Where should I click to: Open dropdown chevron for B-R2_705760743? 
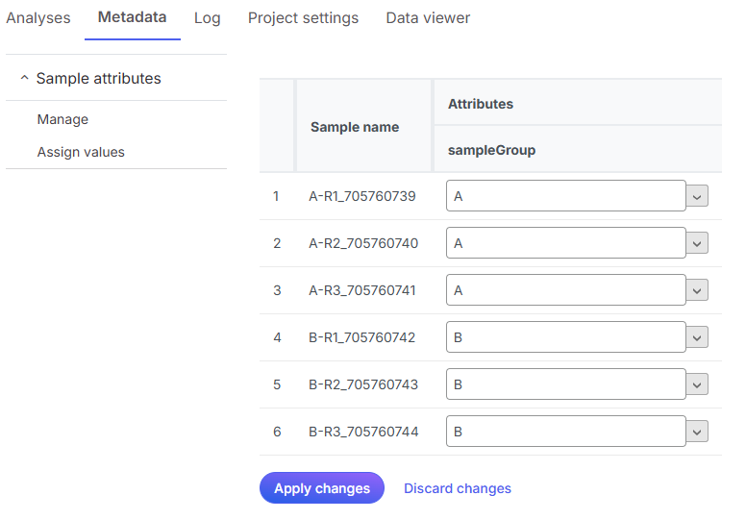pyautogui.click(x=698, y=384)
